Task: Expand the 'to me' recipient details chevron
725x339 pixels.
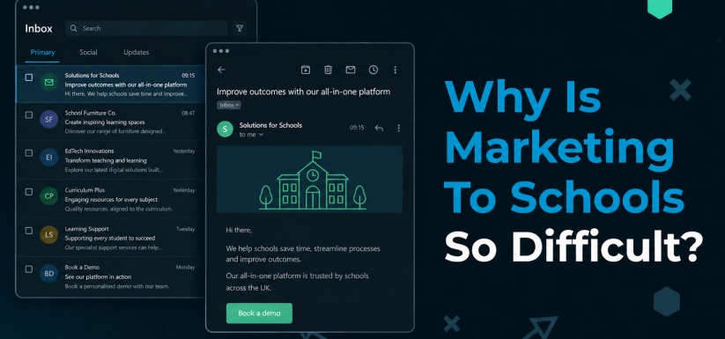Action: [x=261, y=135]
